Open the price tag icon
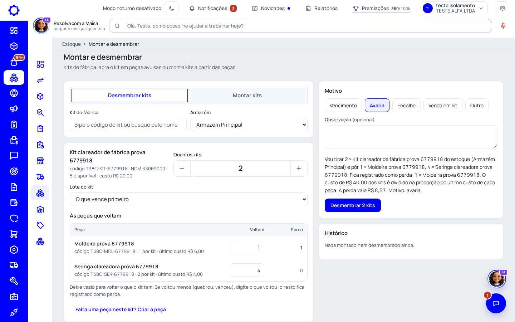 coord(40,225)
